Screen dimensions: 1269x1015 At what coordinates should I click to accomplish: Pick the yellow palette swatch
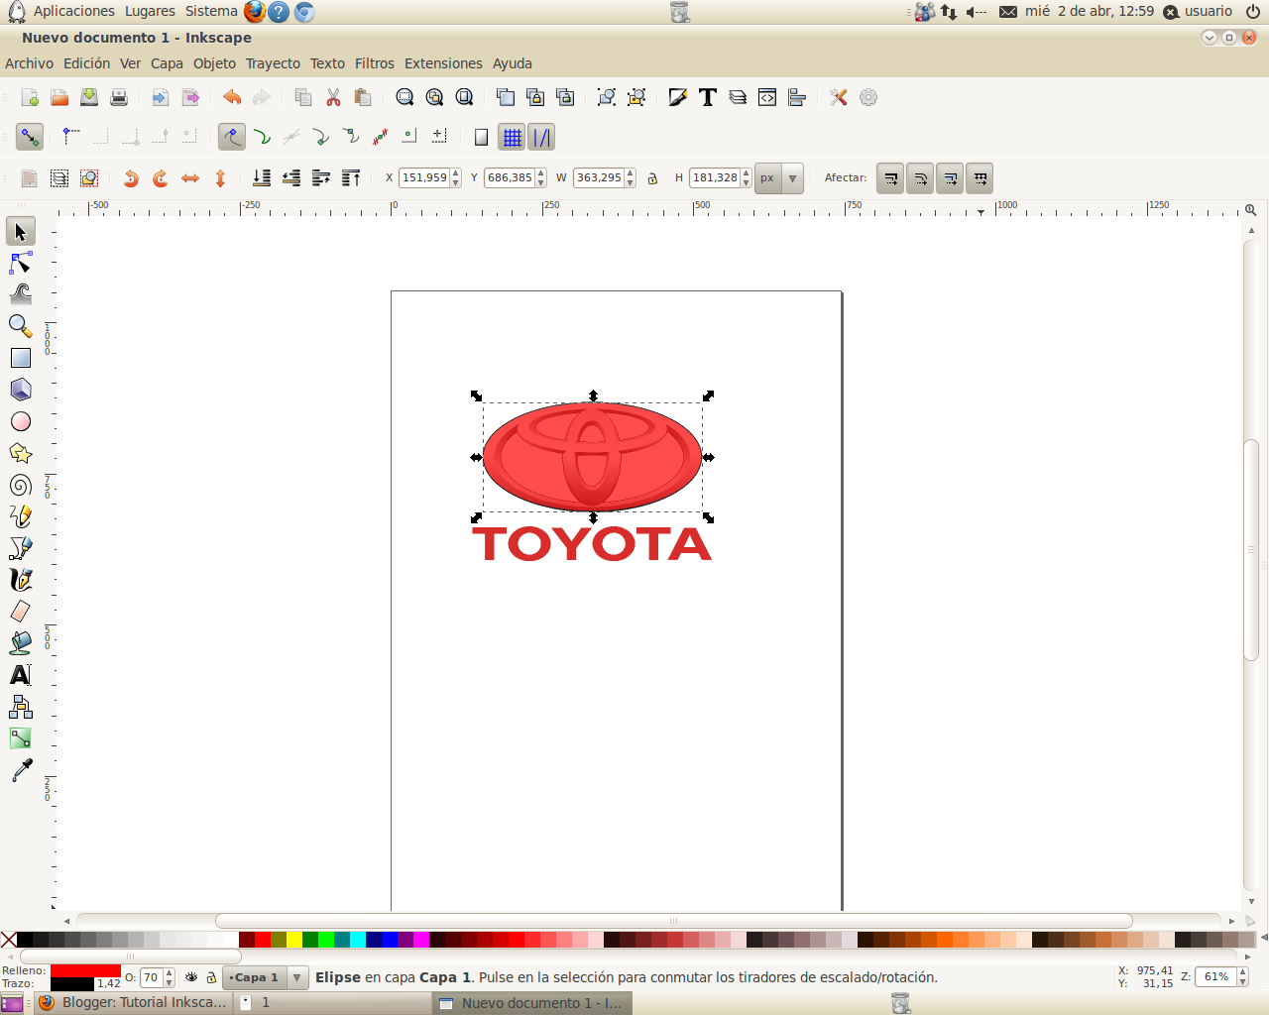[x=294, y=940]
